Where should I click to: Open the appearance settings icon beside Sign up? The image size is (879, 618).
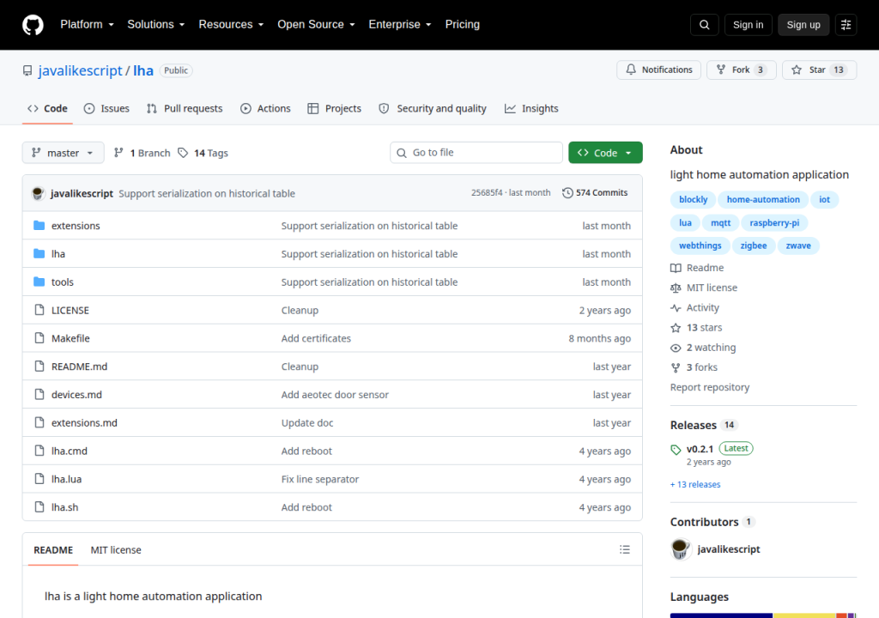[846, 25]
